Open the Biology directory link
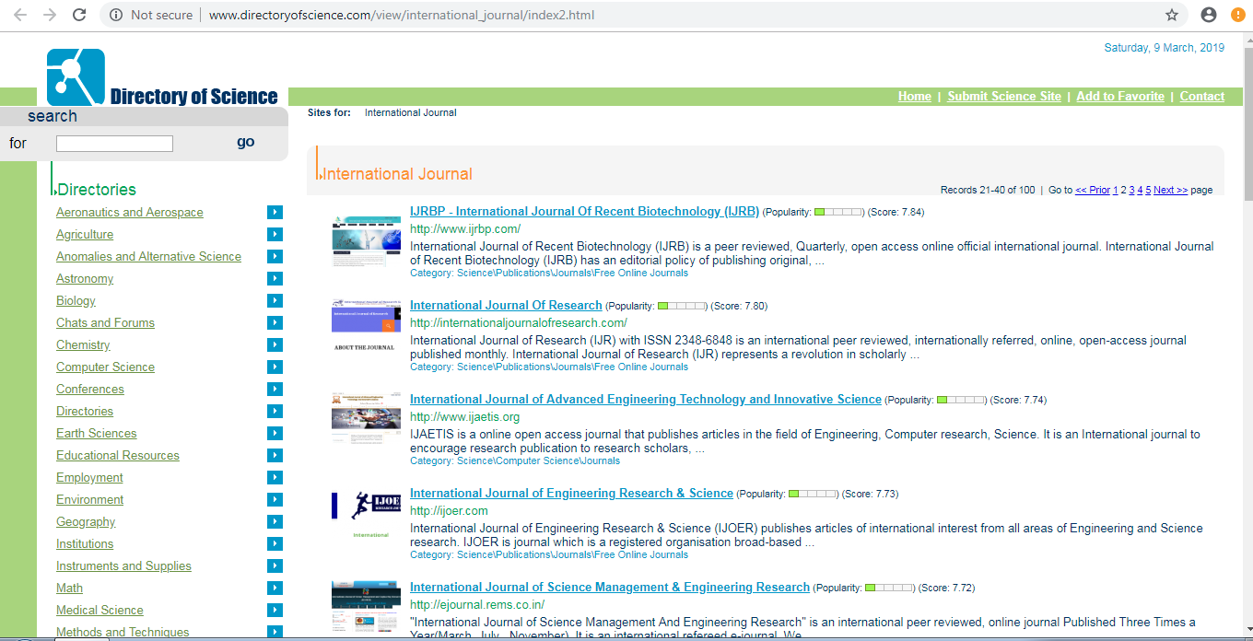 pyautogui.click(x=76, y=301)
